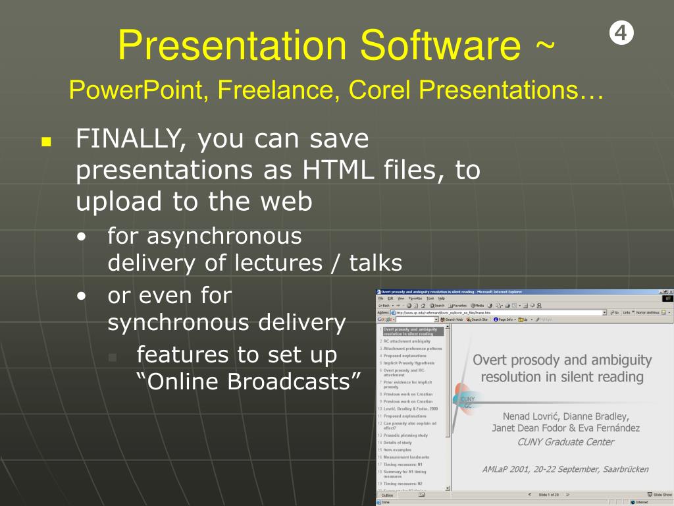Click the browser Home button

423,306
